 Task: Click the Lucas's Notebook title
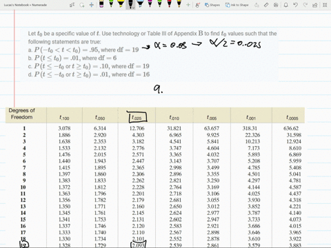point(26,5)
